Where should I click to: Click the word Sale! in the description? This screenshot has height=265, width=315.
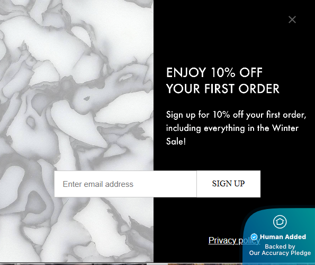click(x=176, y=141)
